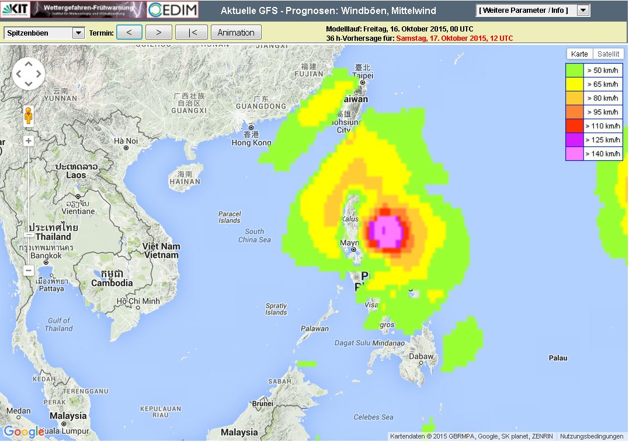This screenshot has height=442, width=629.
Task: Go to the next forecast time step
Action: coord(159,33)
